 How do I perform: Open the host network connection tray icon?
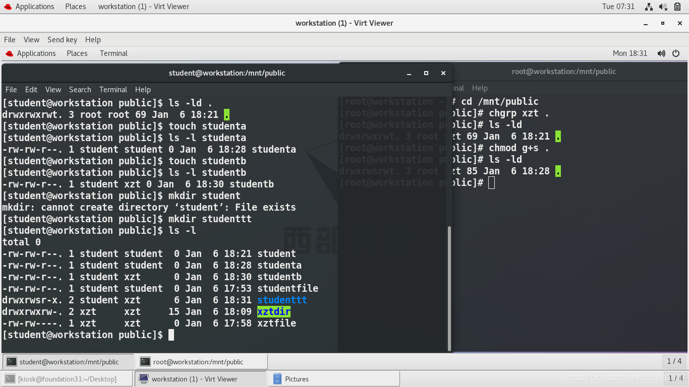tap(649, 7)
